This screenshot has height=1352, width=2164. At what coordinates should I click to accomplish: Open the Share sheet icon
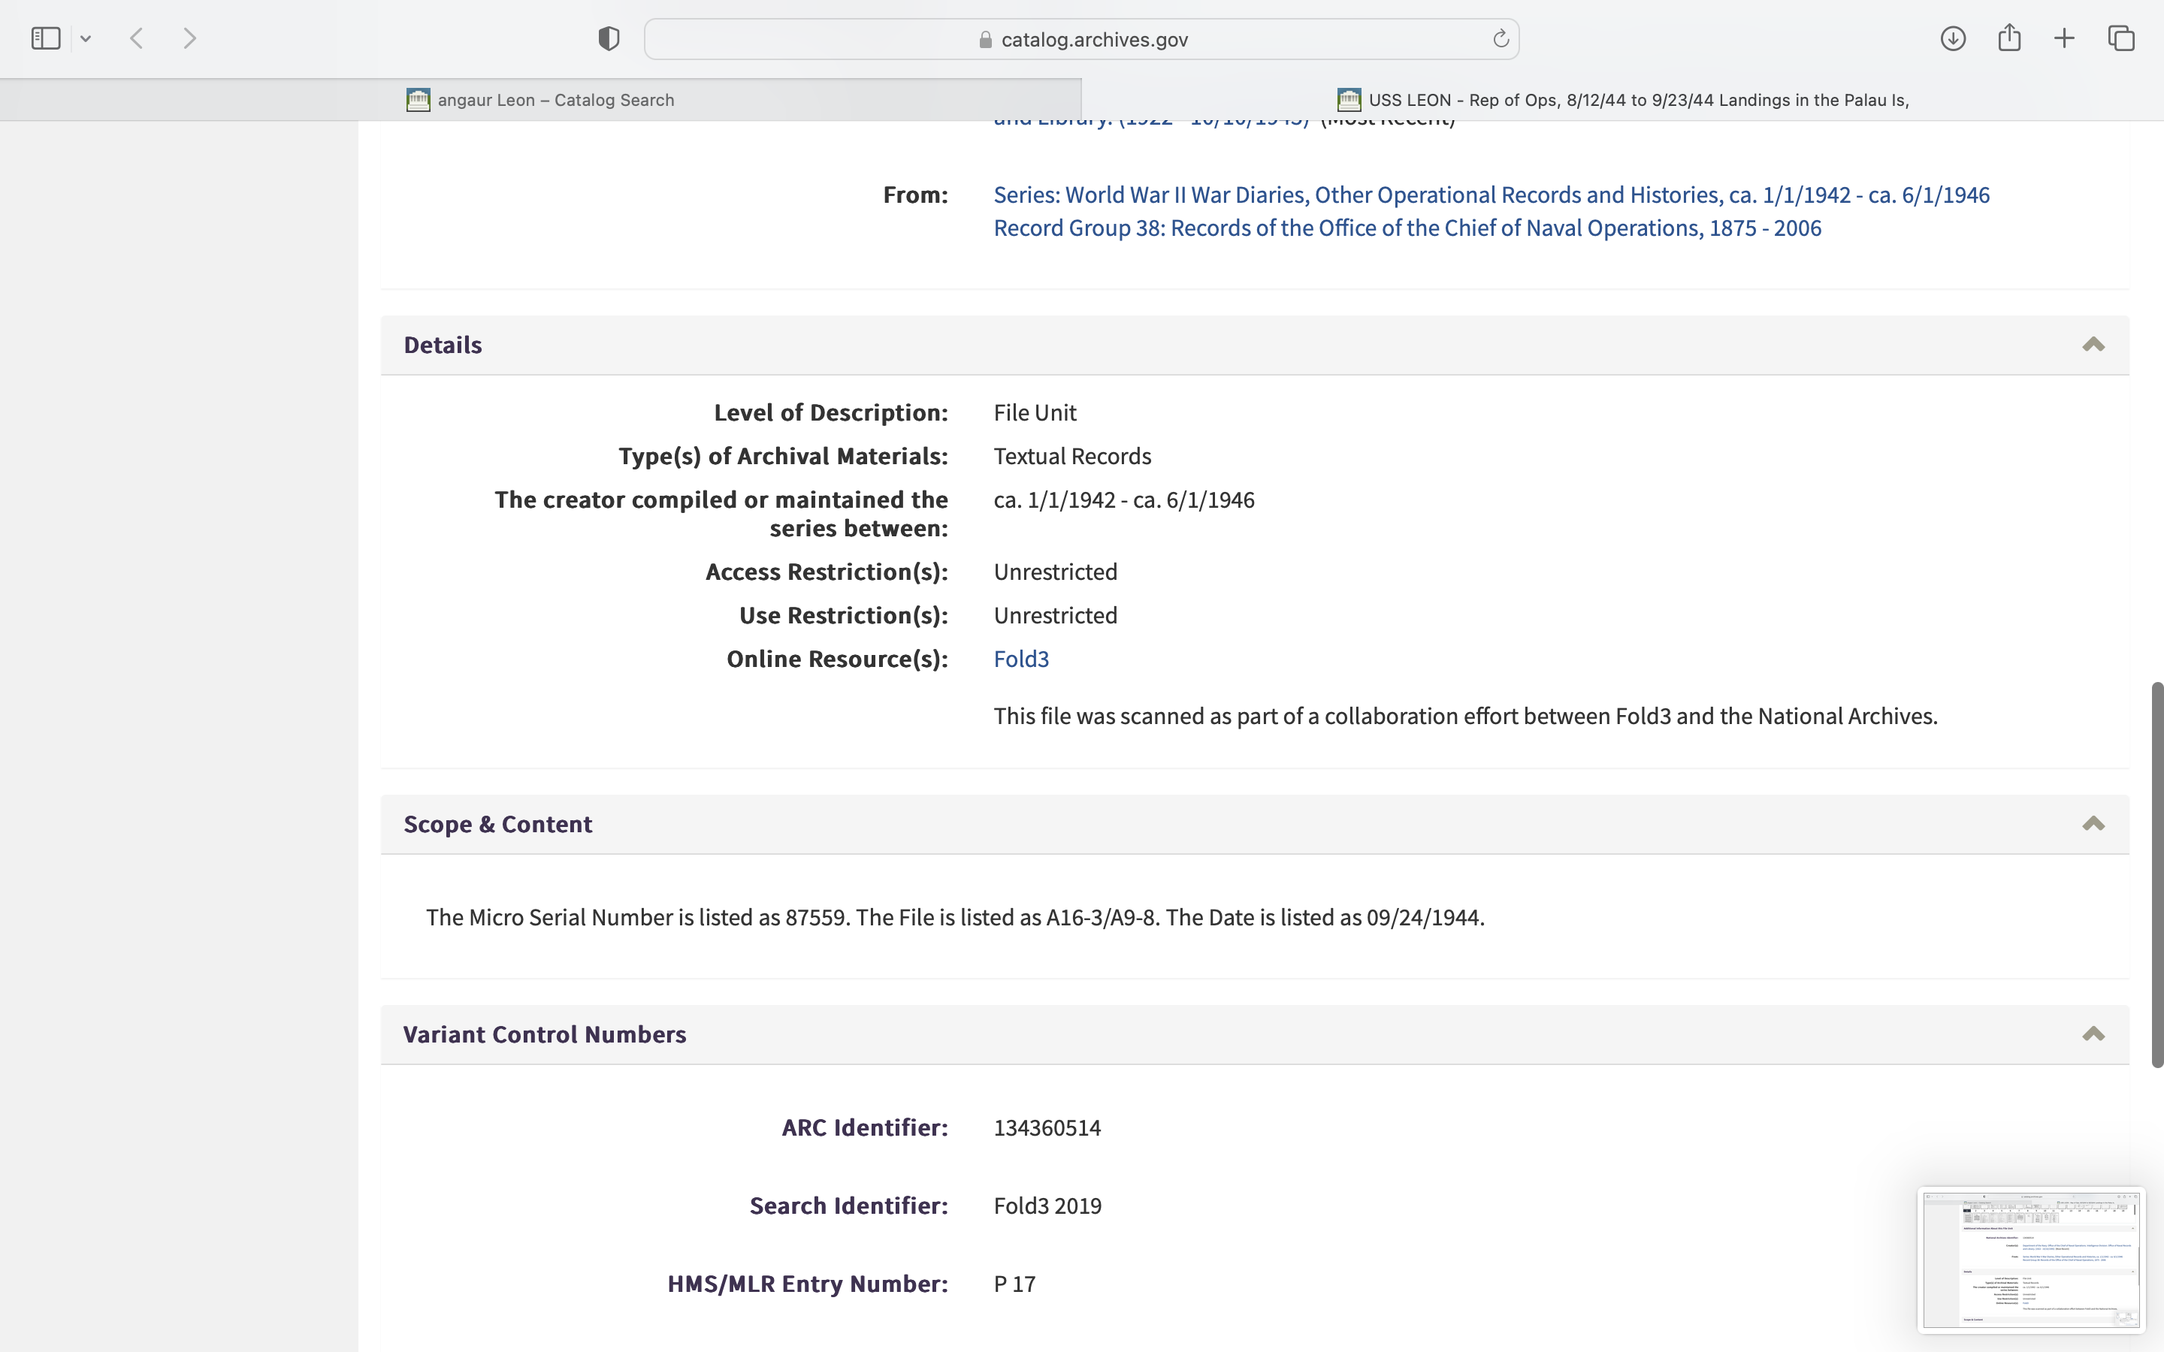pos(2009,38)
